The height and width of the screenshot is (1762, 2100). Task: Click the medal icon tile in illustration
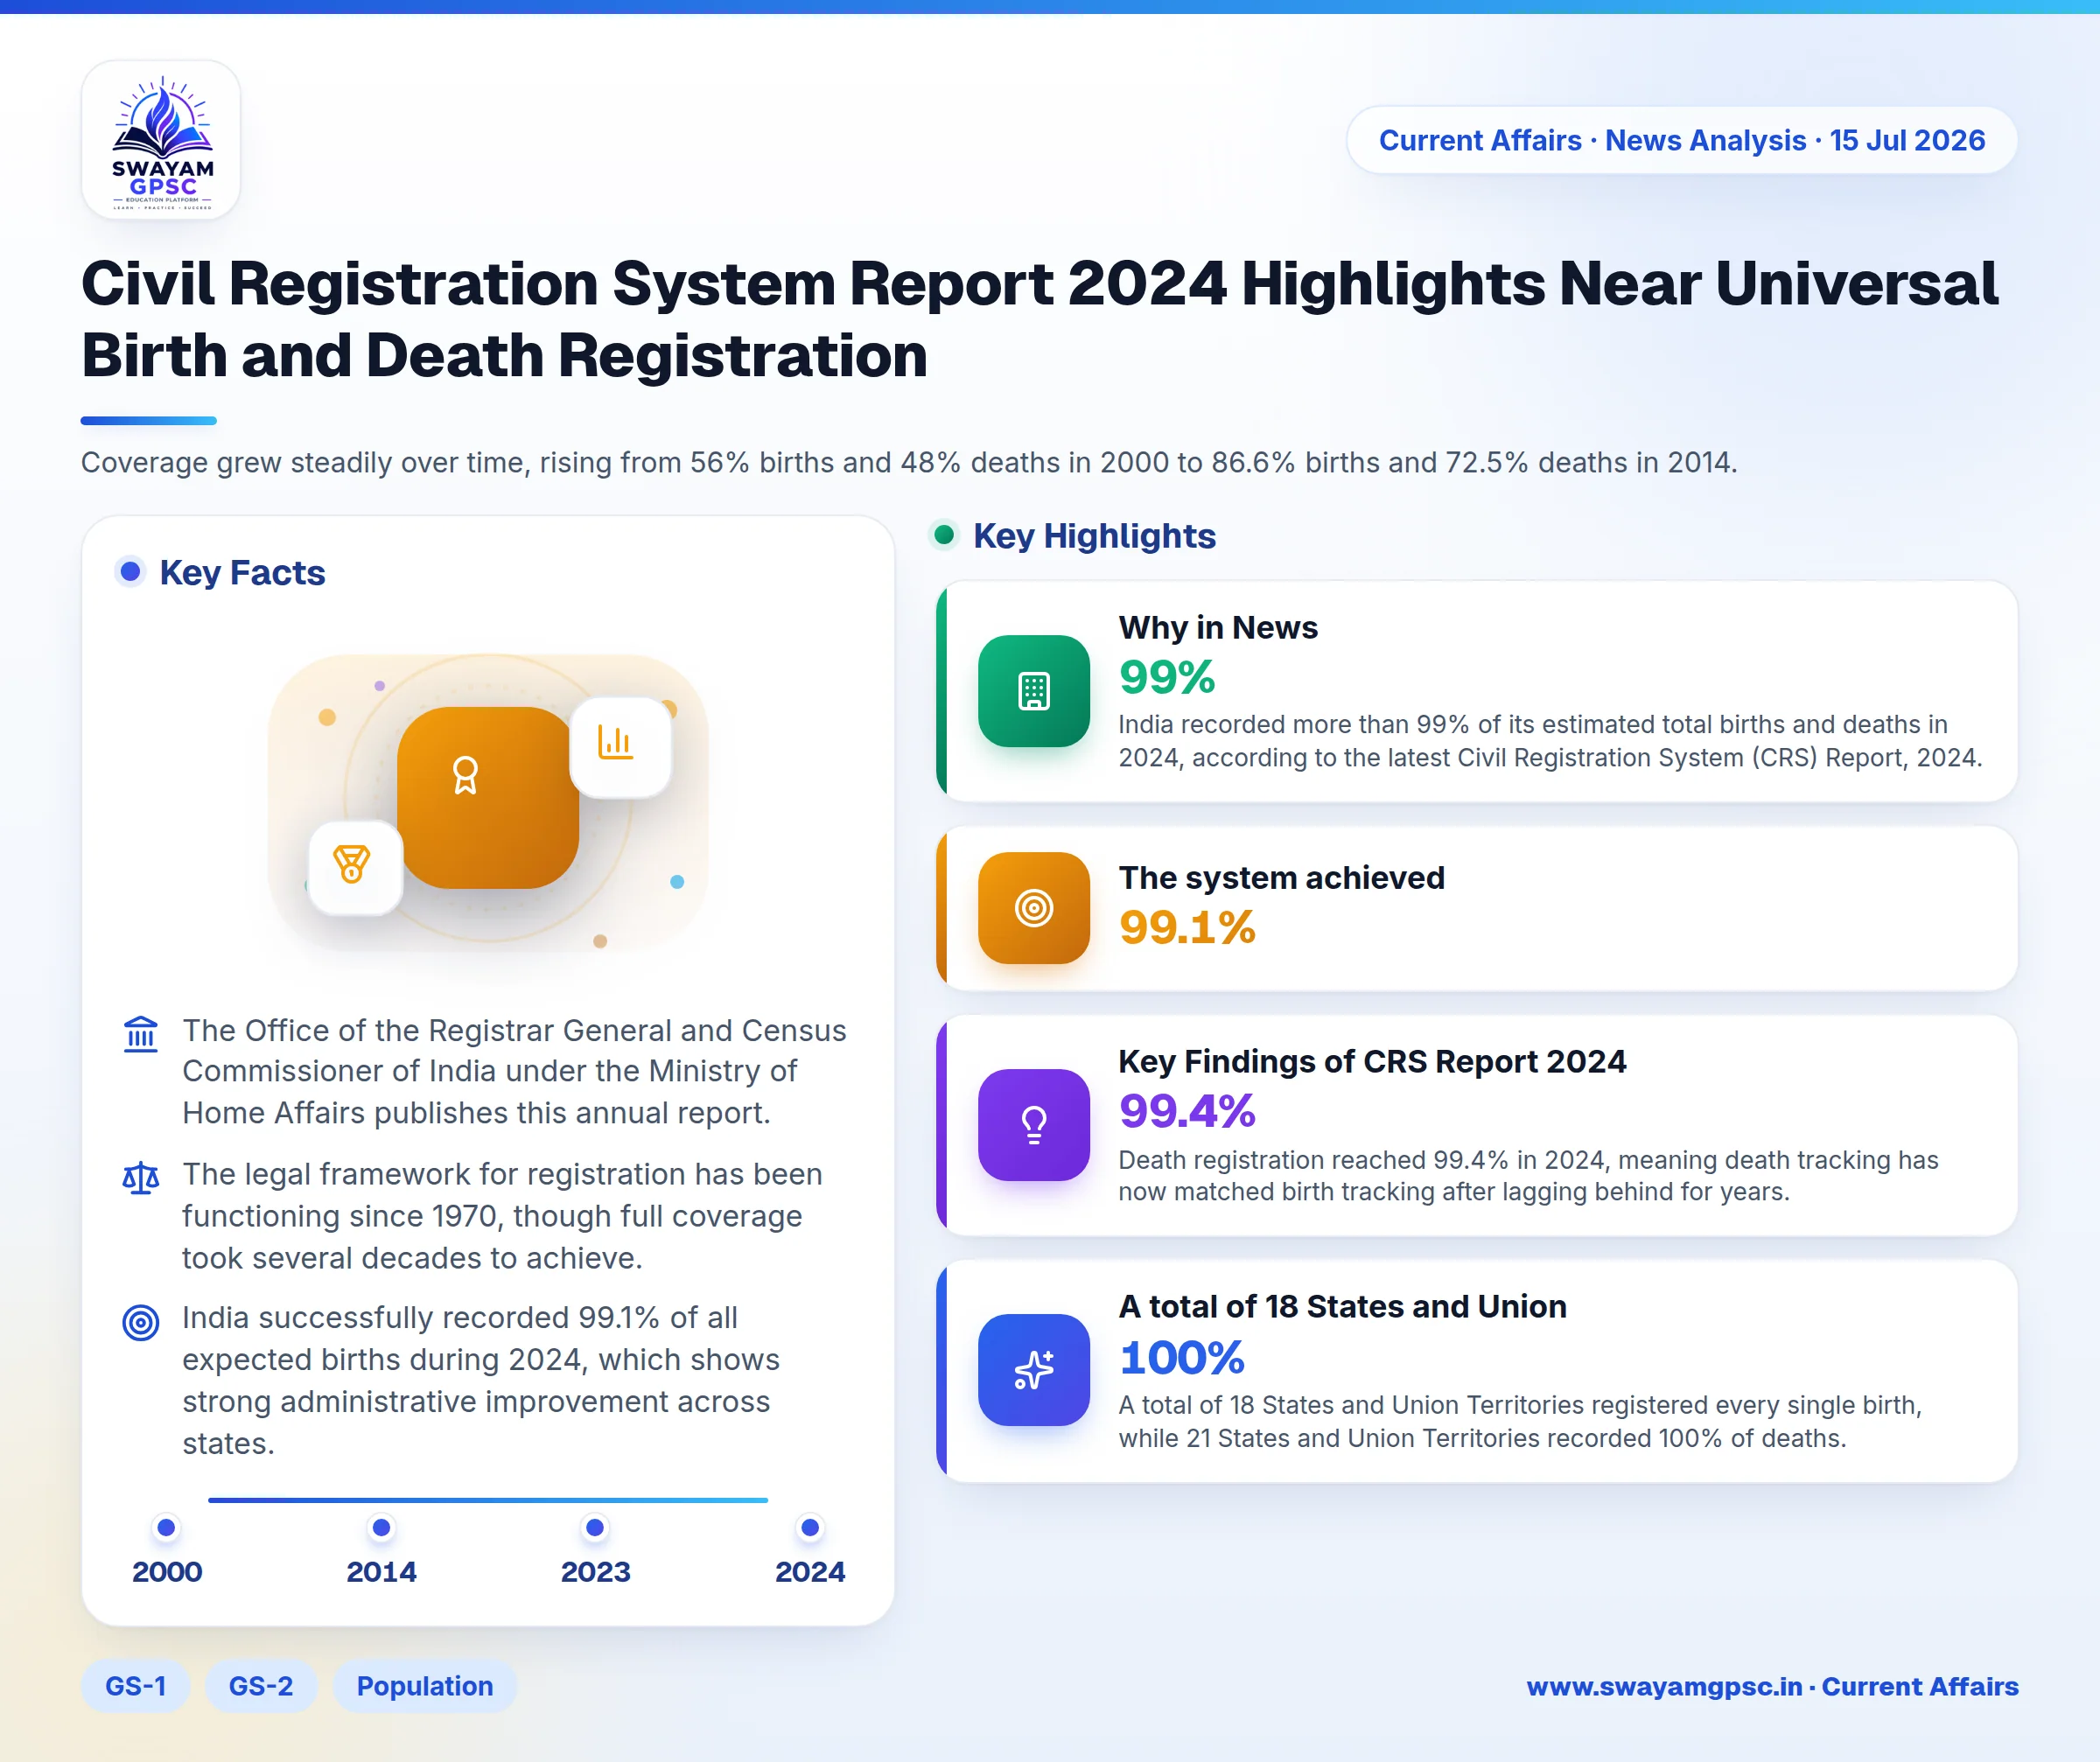(354, 866)
